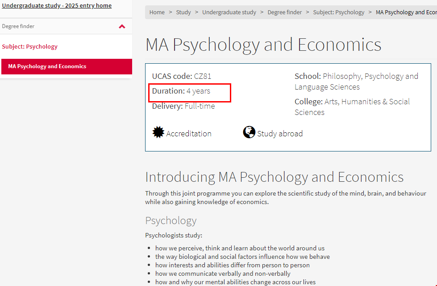Open Undergraduate study - 2025 entry home
This screenshot has height=286, width=437.
tap(57, 6)
